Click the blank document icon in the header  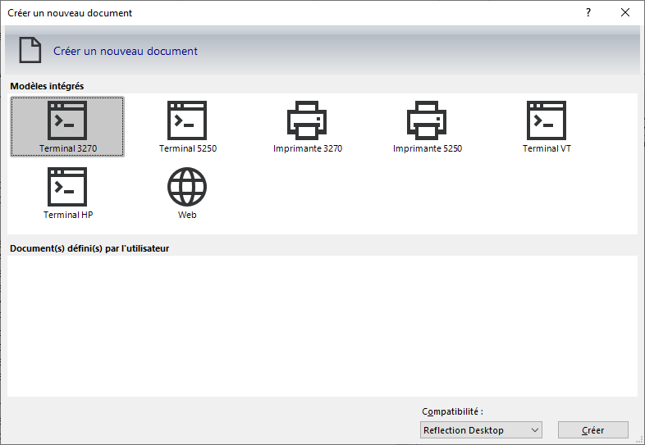[x=30, y=50]
